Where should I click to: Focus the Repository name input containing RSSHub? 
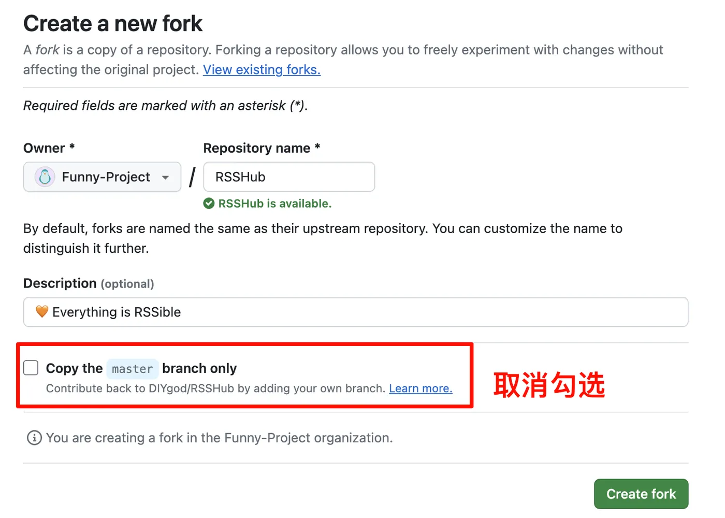tap(289, 177)
